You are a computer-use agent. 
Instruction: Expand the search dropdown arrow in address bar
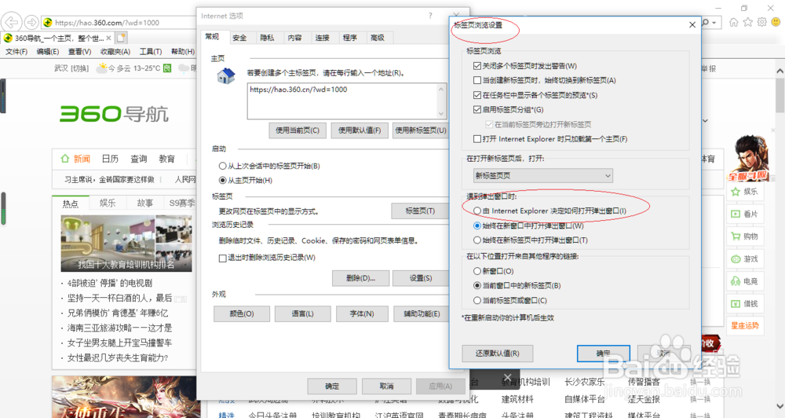714,23
